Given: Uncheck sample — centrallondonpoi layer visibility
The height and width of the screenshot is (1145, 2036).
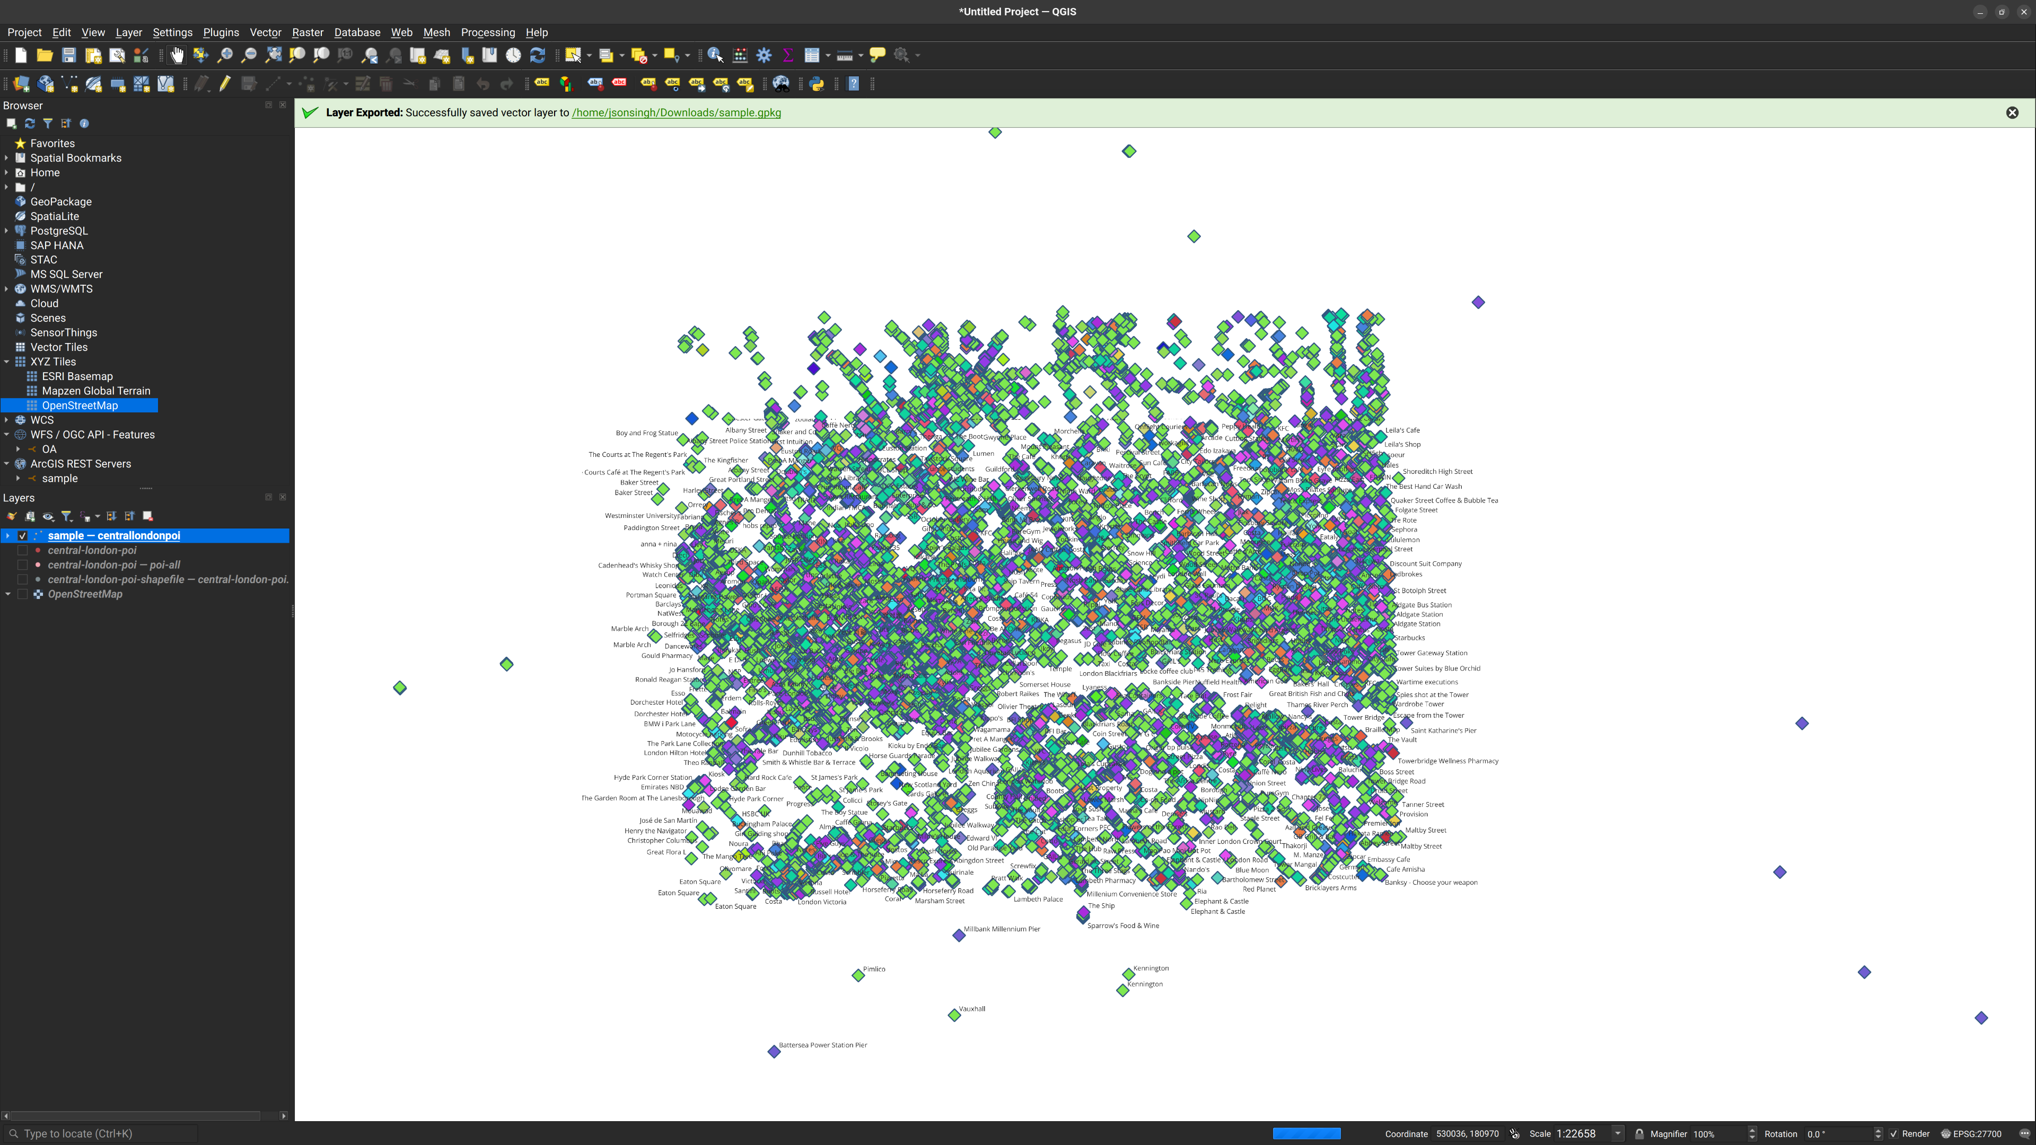Looking at the screenshot, I should [x=22, y=536].
